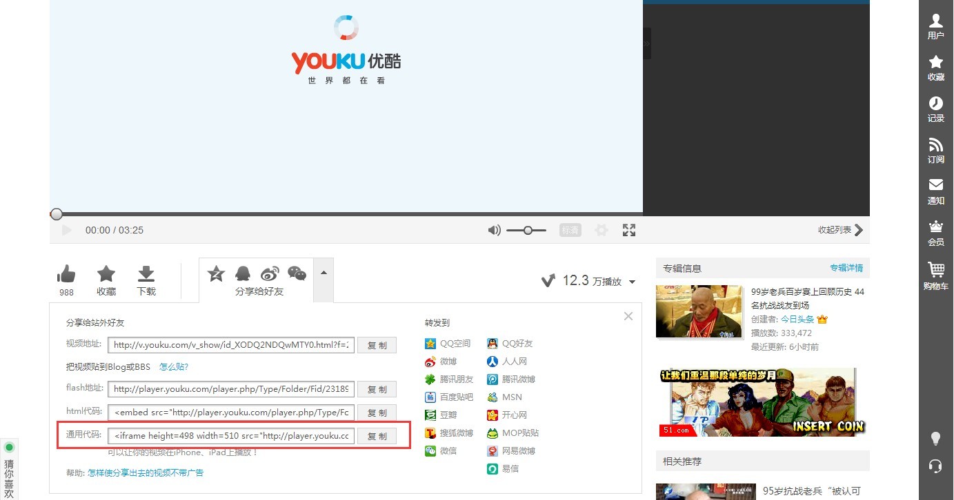Click the lightbulb icon in sidebar
The height and width of the screenshot is (500, 954).
[935, 438]
